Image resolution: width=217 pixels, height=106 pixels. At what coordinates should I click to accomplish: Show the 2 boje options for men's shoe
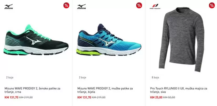coord(82,77)
